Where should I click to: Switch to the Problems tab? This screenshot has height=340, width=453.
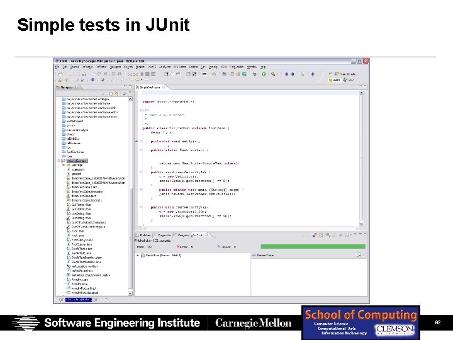click(143, 235)
